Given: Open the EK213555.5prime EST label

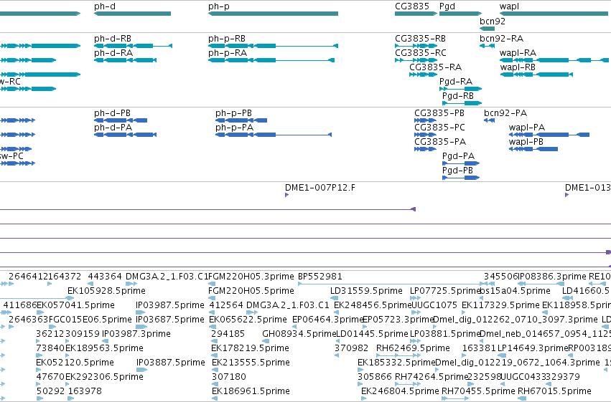Looking at the screenshot, I should point(251,363).
